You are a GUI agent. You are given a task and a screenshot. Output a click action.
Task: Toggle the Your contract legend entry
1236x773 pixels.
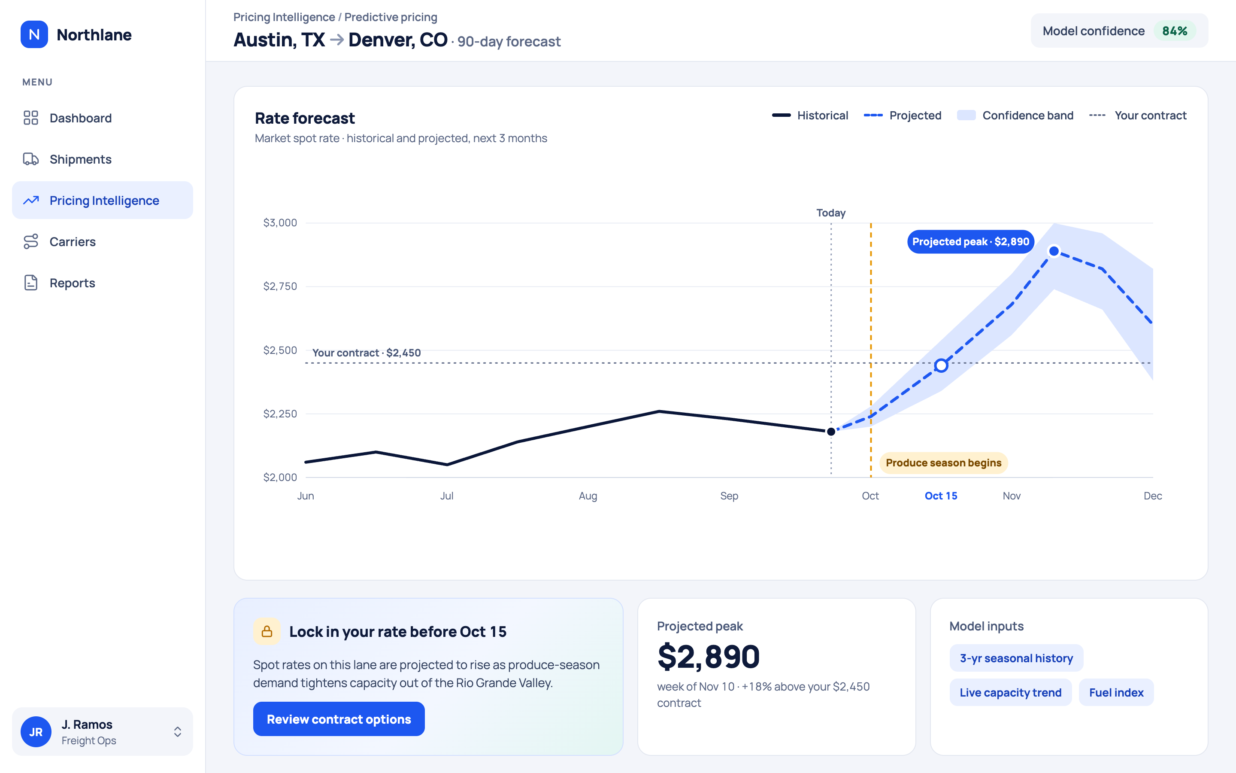click(1137, 115)
